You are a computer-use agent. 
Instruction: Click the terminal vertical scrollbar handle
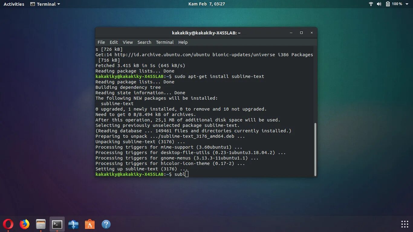[x=315, y=149]
